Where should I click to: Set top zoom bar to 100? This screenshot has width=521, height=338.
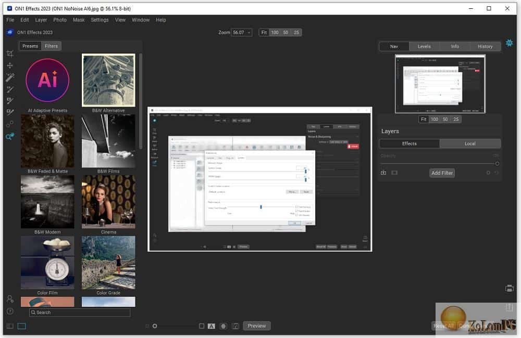pos(275,32)
